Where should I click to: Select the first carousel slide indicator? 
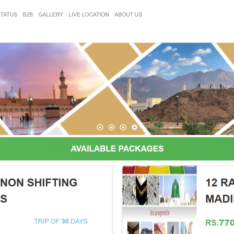pos(100,127)
